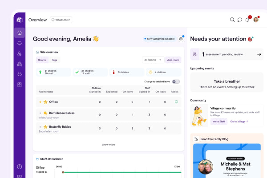Click the Add room button
Viewport: 267px width, 178px height.
pos(173,60)
